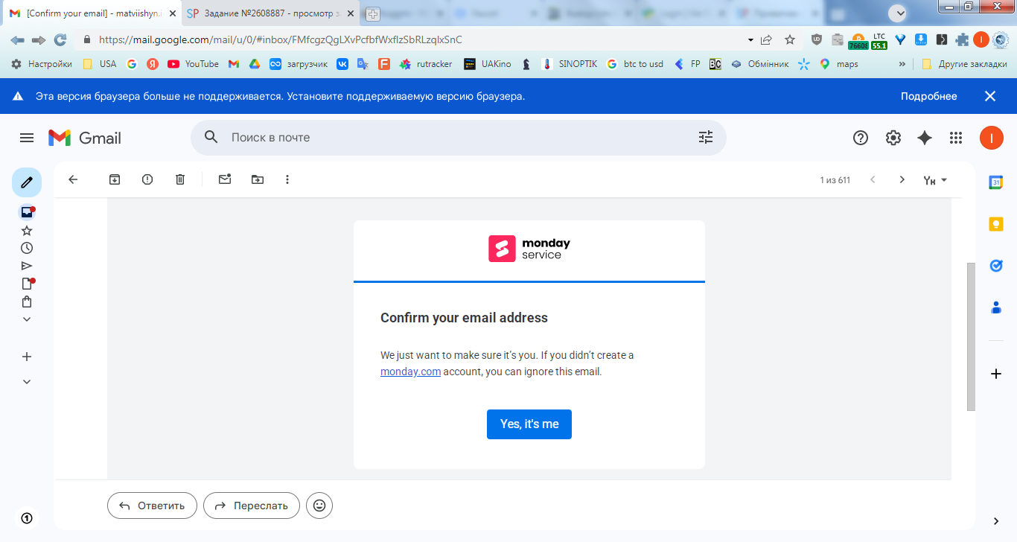Get add-ons with side panel plus

pos(996,374)
